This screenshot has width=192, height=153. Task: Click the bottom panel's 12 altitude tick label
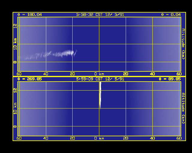(15, 91)
